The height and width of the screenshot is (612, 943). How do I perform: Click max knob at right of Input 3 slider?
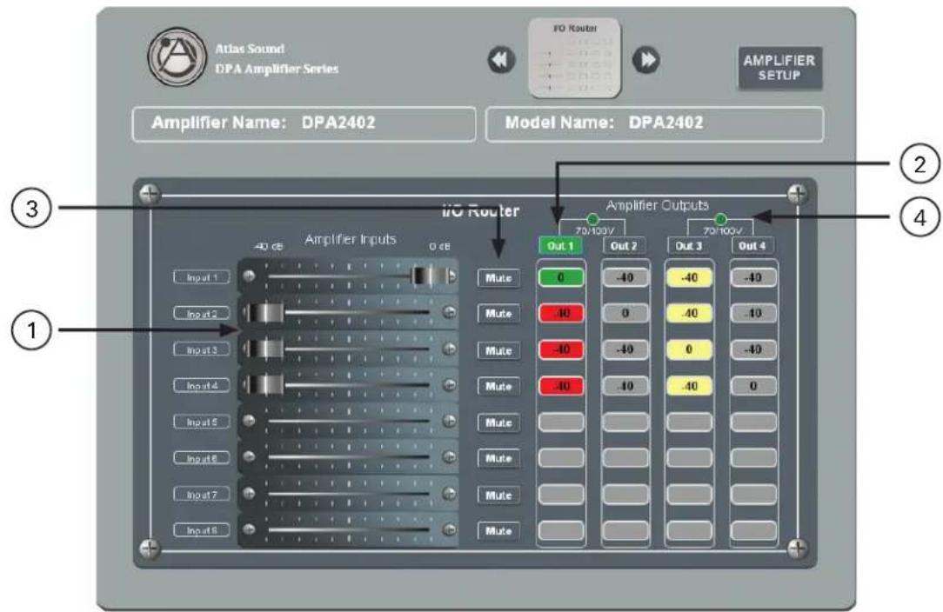449,349
